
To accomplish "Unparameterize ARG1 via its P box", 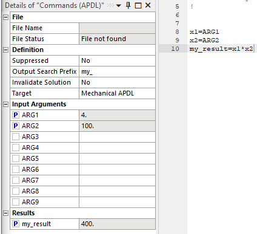I will pyautogui.click(x=16, y=115).
